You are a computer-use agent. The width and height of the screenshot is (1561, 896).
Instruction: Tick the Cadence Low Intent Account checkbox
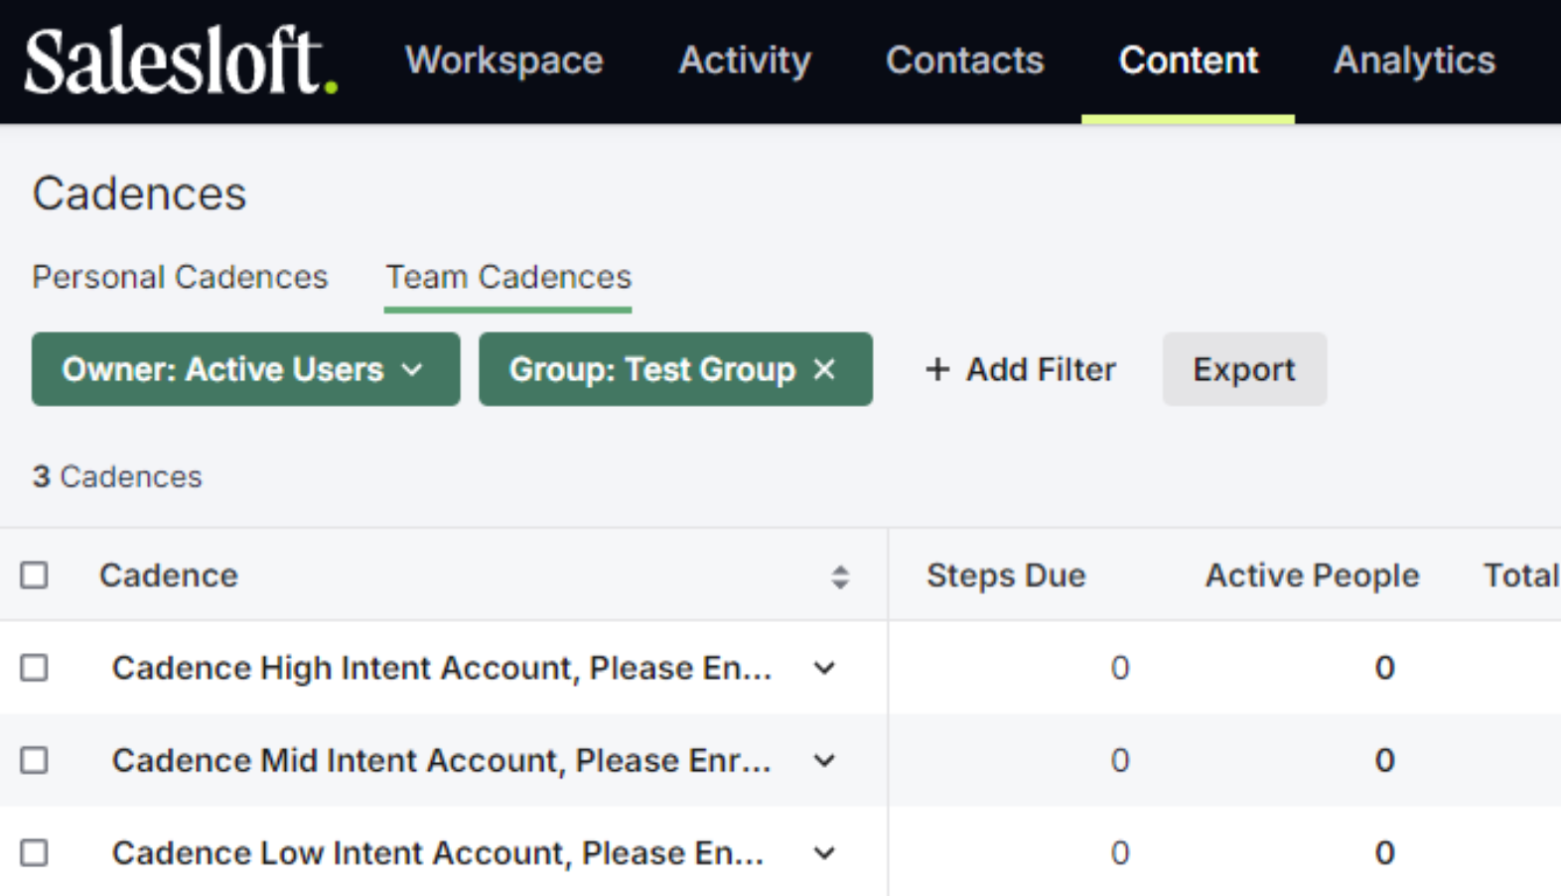point(35,852)
